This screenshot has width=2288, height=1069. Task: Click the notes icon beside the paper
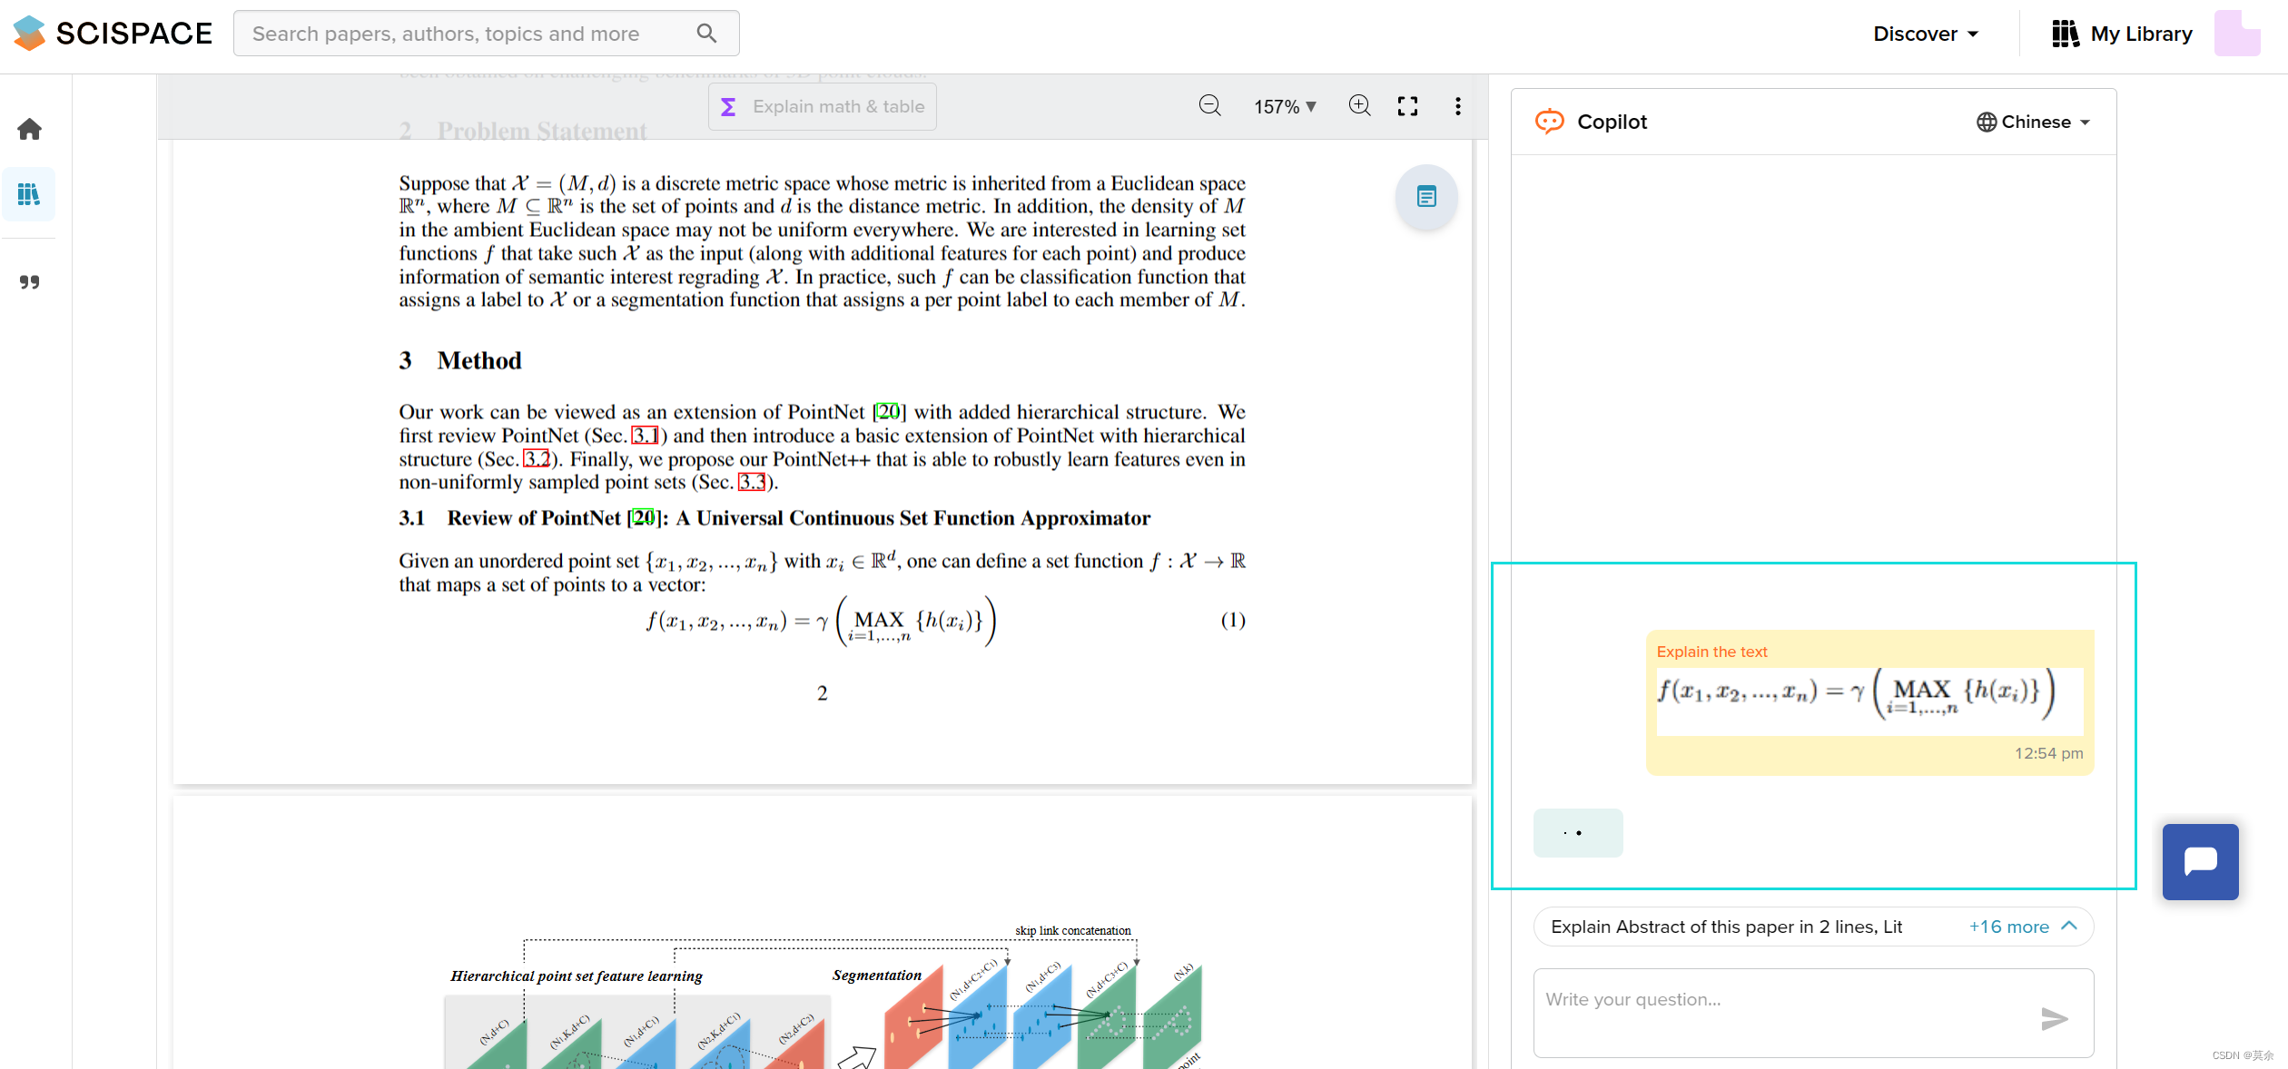click(1426, 197)
